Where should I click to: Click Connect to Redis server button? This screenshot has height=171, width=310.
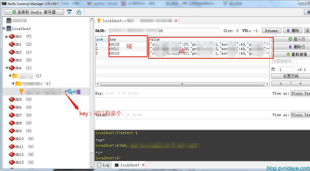coord(34,12)
